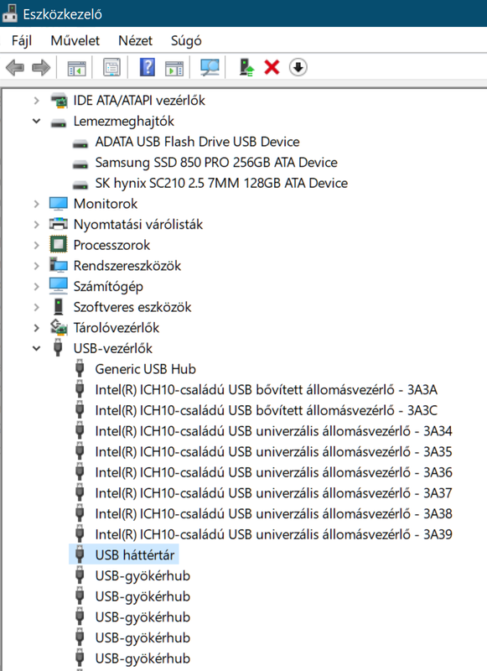Expand the Processzorok node
This screenshot has height=671, width=487.
pos(37,245)
